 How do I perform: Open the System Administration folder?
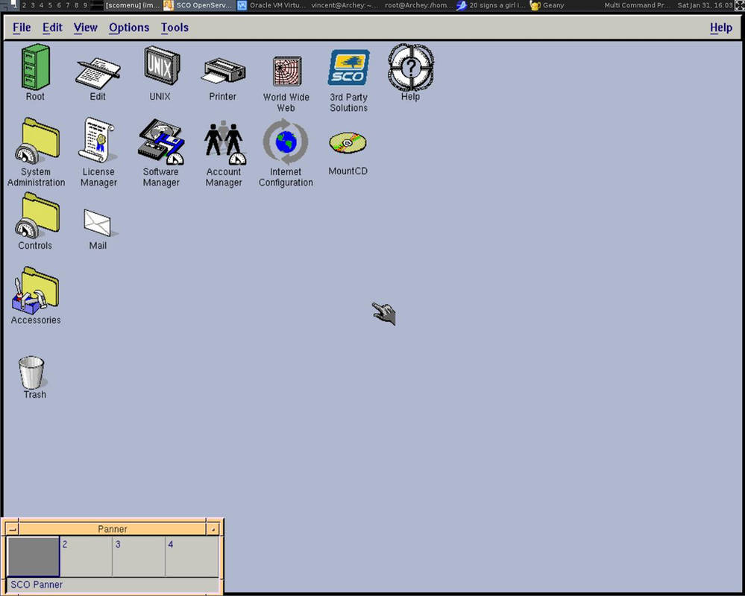37,141
